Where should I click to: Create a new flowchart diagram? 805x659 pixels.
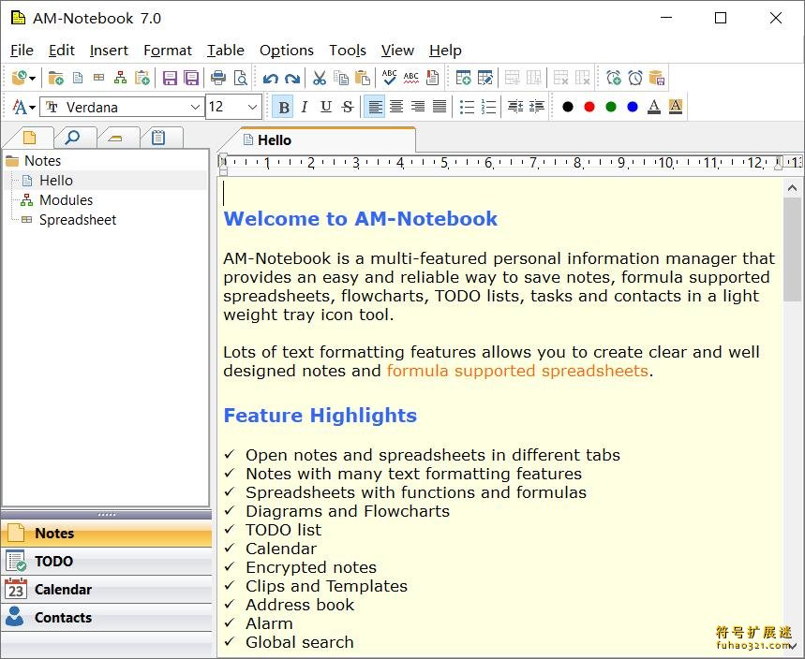(x=120, y=78)
